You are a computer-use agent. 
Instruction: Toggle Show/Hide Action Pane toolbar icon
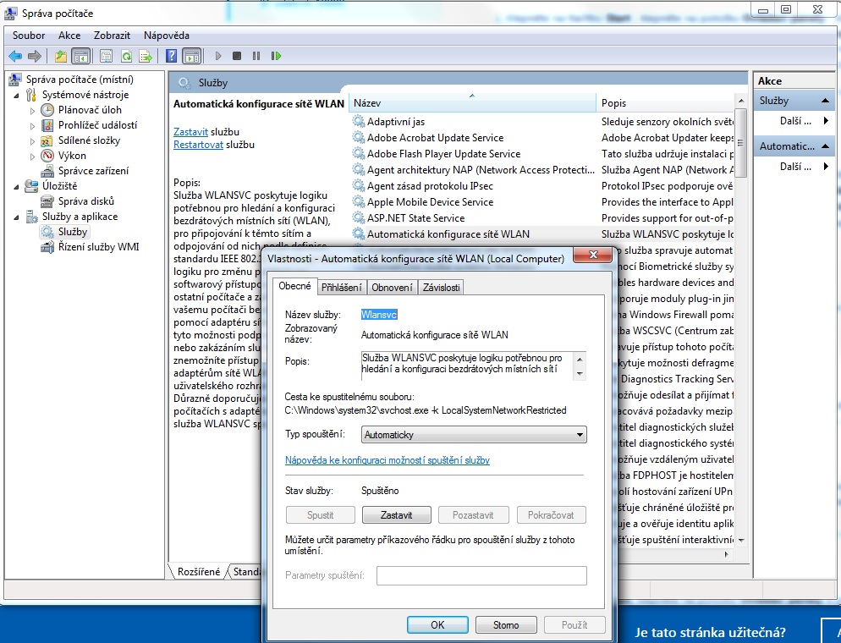click(x=192, y=56)
